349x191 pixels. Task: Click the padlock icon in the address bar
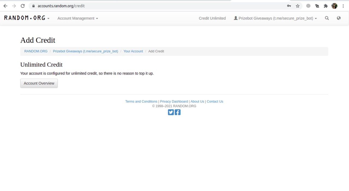point(33,6)
